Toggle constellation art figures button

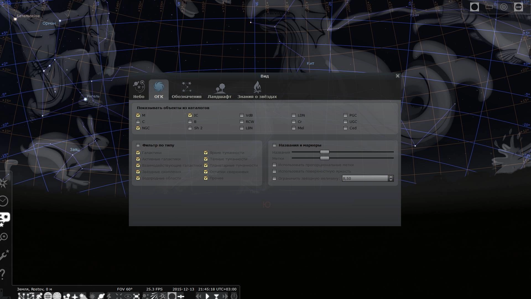coord(40,296)
